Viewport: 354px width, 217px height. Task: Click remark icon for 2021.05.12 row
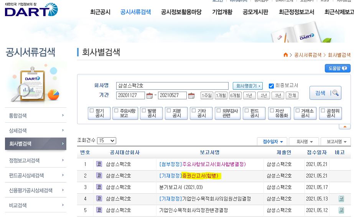341,210
